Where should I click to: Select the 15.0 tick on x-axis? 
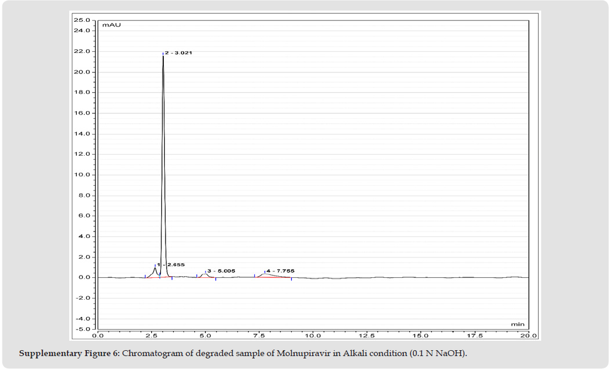pos(420,336)
